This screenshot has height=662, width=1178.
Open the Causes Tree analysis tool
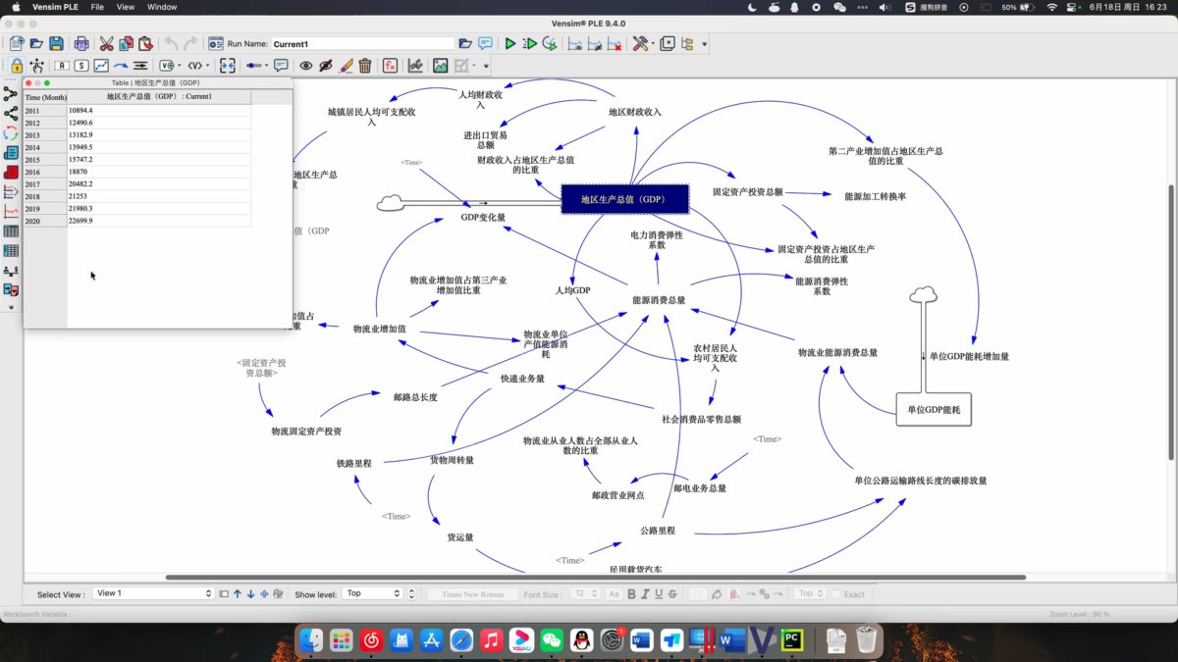pos(11,94)
